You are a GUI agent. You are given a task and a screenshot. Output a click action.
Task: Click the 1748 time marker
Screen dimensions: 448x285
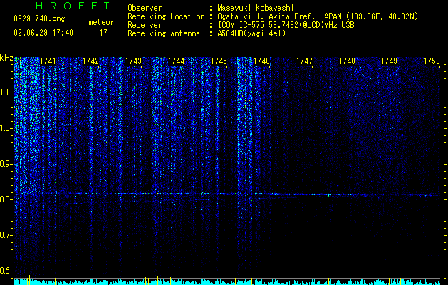click(347, 61)
